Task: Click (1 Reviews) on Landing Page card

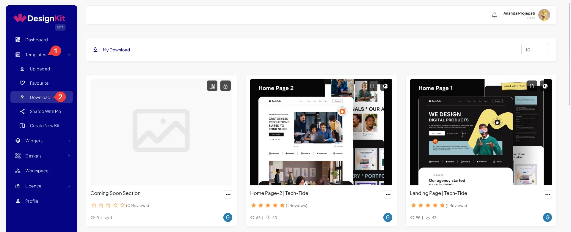Action: click(x=456, y=206)
